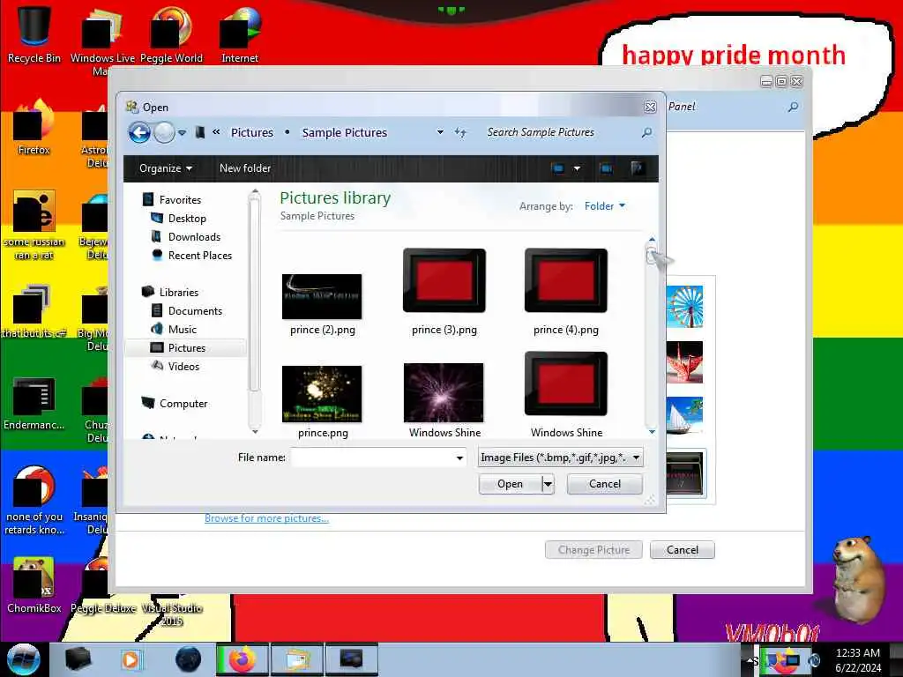Open Internet desktop icon
Image resolution: width=903 pixels, height=677 pixels.
pos(240,34)
